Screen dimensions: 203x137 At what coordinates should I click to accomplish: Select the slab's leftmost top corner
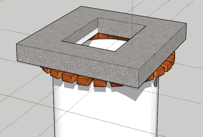click(x=17, y=44)
